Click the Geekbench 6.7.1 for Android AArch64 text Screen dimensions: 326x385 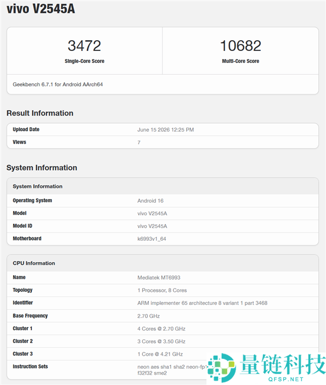tap(58, 85)
